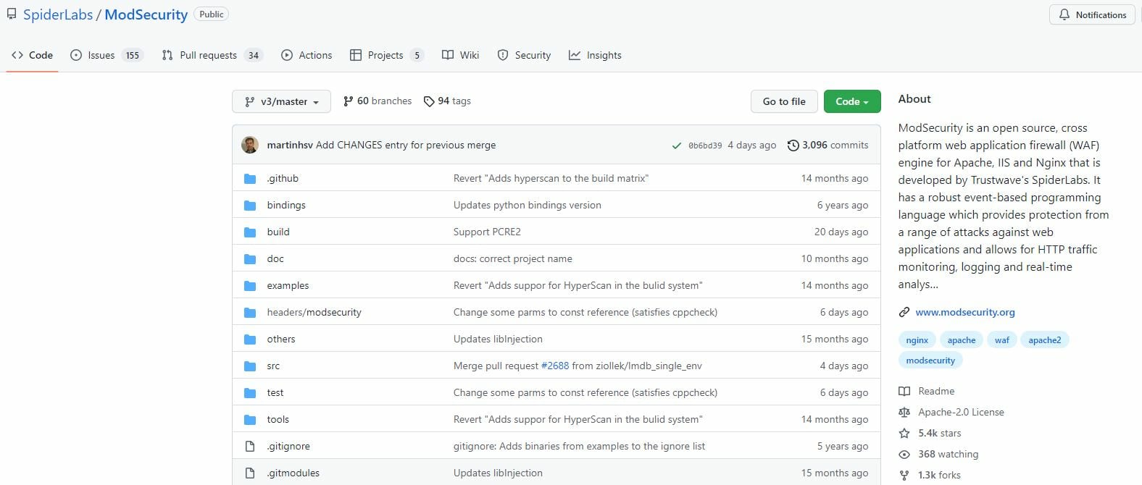Click martinhsv's avatar thumbnail

point(250,145)
